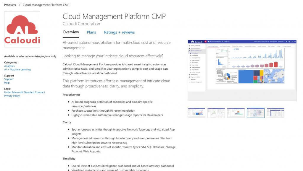This screenshot has height=171, width=303.
Task: Click the Categories heading in the sidebar
Action: 11,62
